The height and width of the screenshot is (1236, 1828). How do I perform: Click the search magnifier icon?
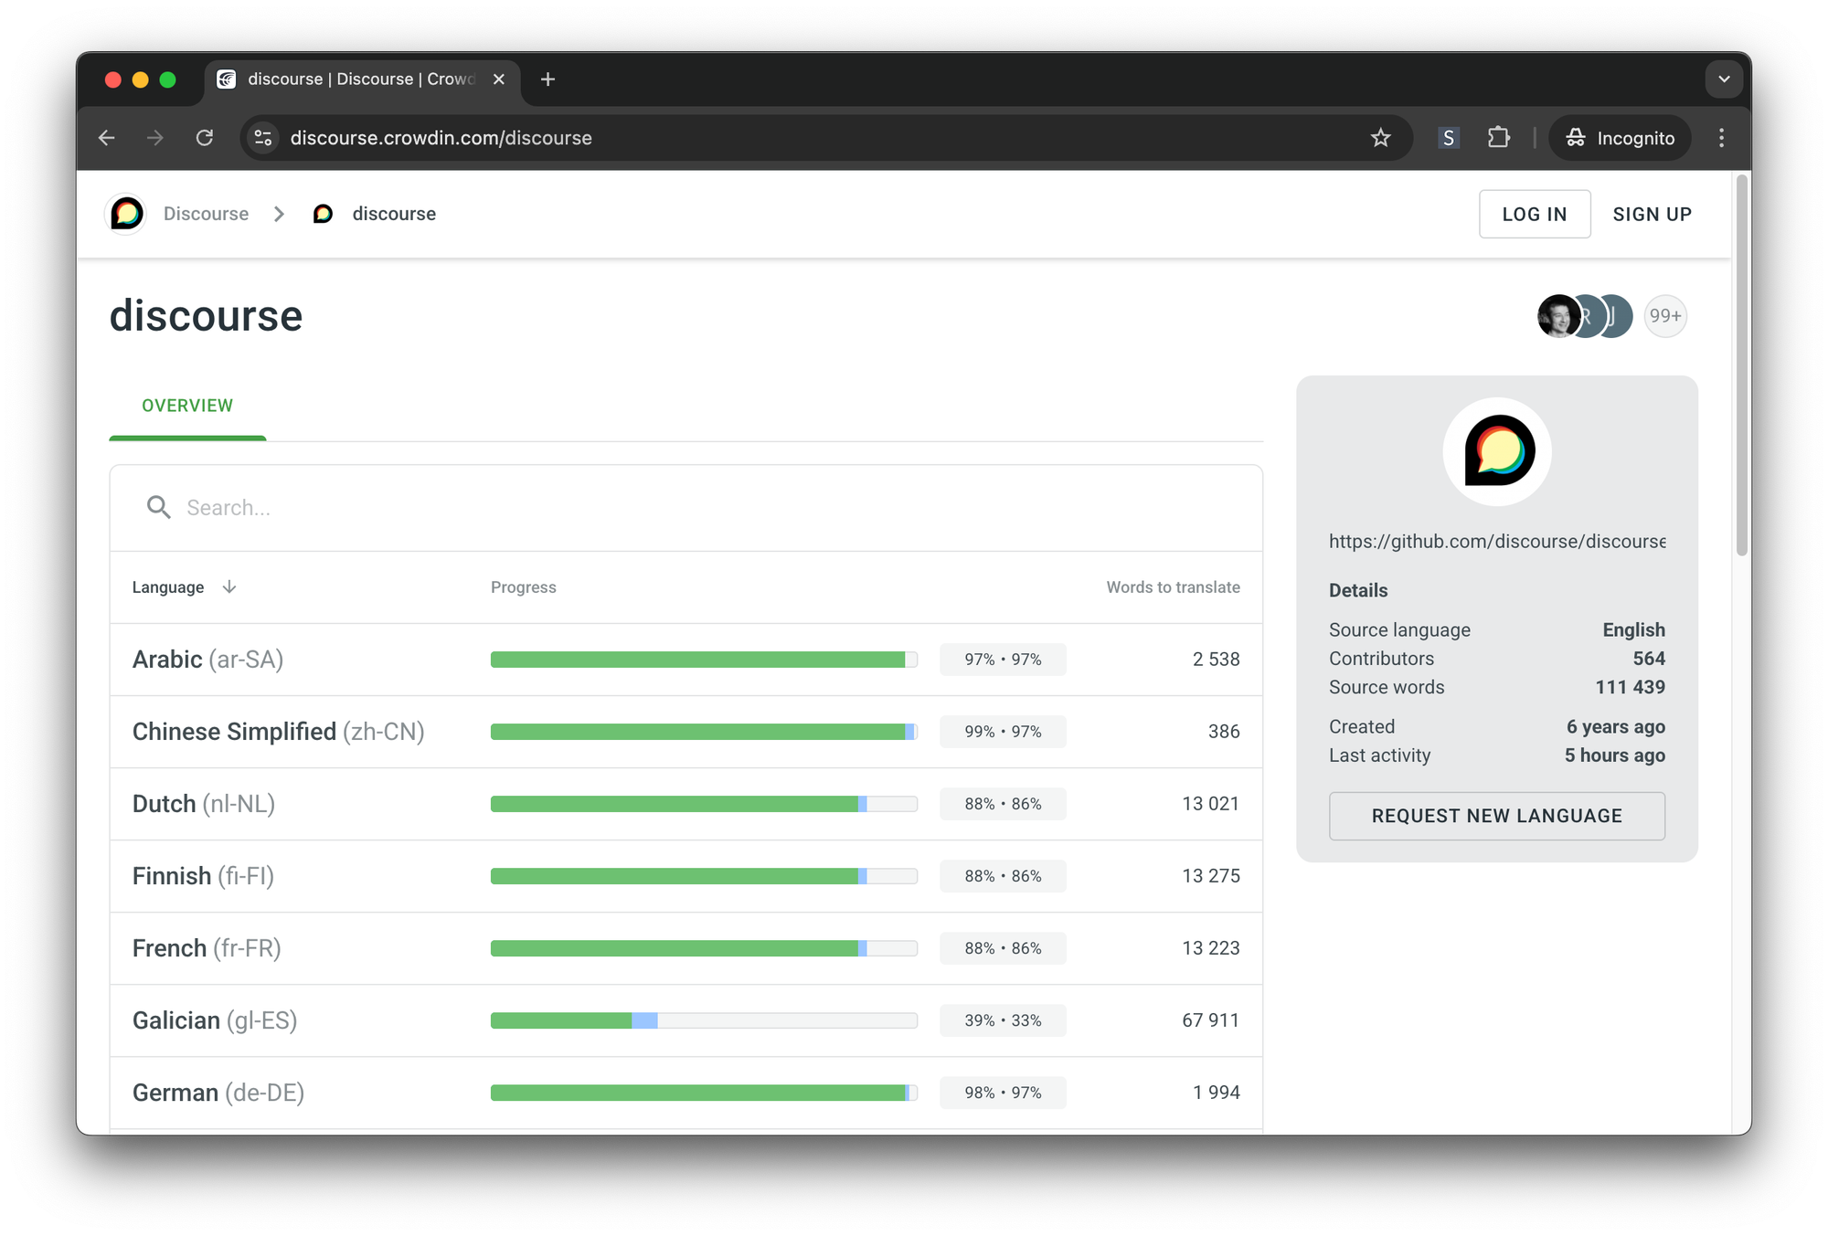(159, 507)
